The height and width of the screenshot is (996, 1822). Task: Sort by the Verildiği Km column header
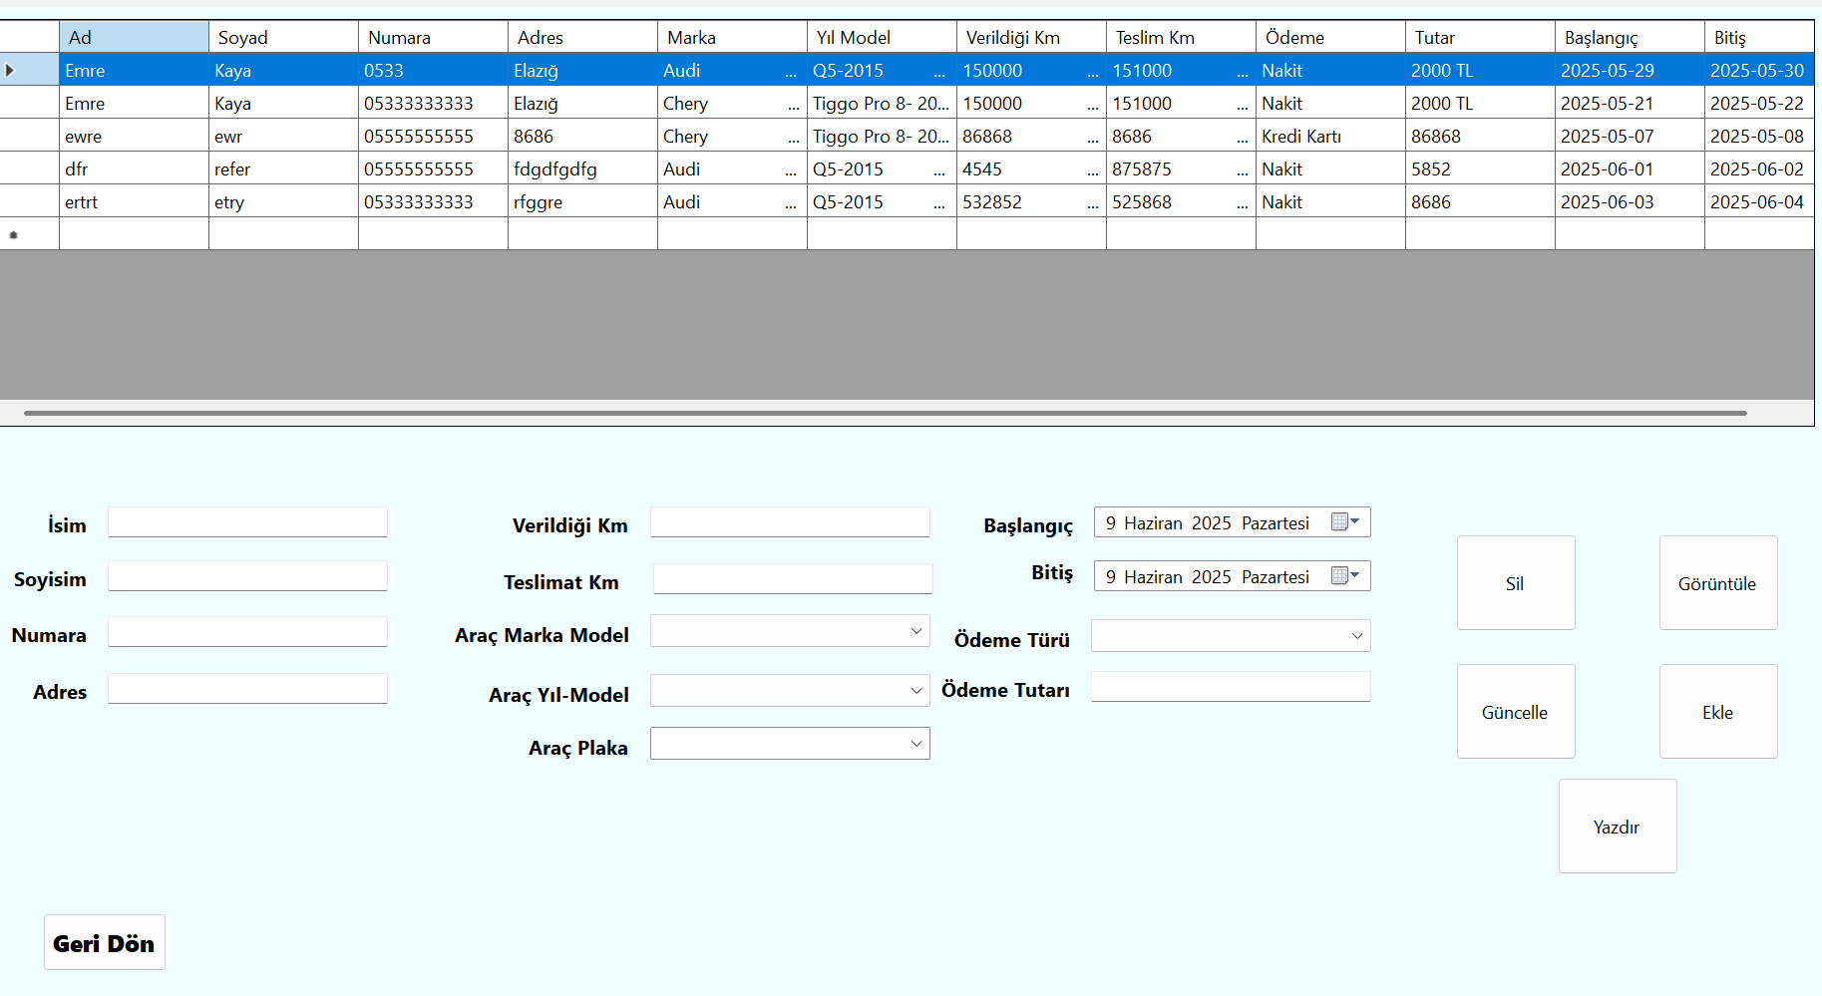point(1032,37)
